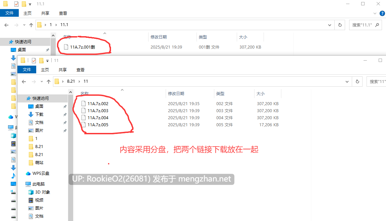This screenshot has width=386, height=221.
Task: Switch to 主页 tab in the 11.1 window
Action: [27, 13]
